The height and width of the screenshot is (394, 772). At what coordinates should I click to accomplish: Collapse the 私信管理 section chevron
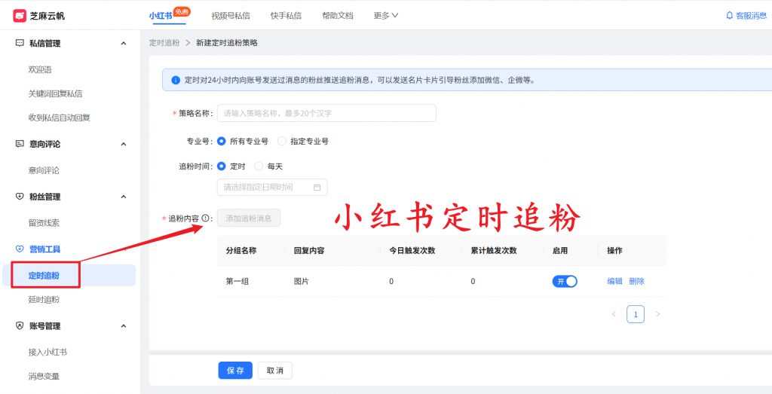[x=124, y=43]
